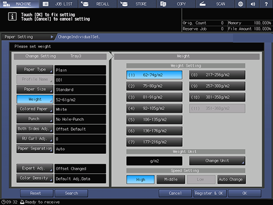Cancel the weight setting
The image size is (273, 205).
click(175, 193)
